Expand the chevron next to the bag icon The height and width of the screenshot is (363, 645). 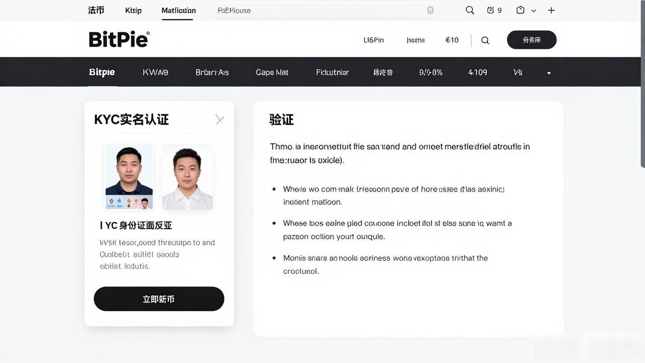(534, 11)
